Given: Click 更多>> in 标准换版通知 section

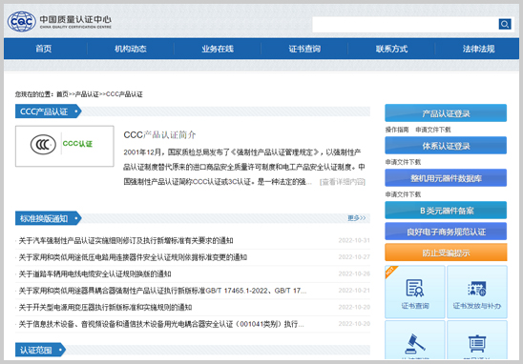Looking at the screenshot, I should (357, 218).
